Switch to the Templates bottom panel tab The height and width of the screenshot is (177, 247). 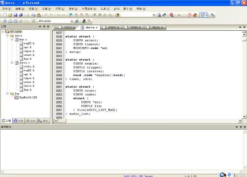click(x=43, y=121)
